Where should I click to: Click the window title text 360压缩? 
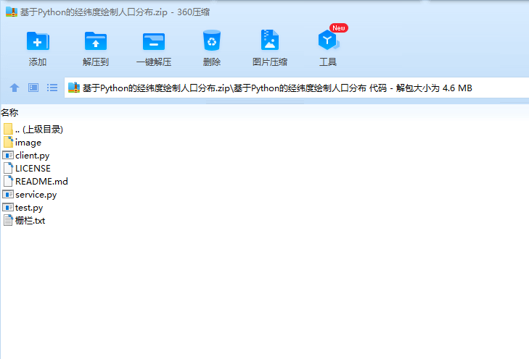pos(193,12)
